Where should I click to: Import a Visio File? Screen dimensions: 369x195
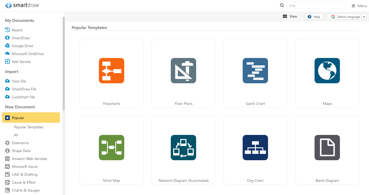pos(19,81)
